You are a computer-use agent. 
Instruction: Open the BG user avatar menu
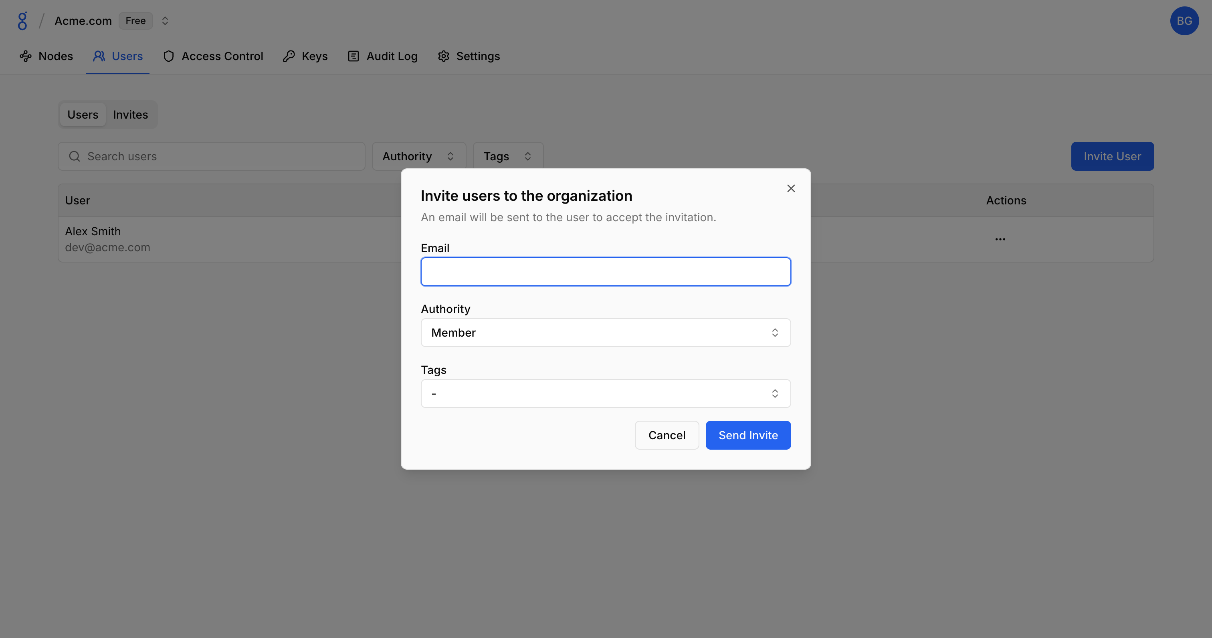coord(1184,21)
